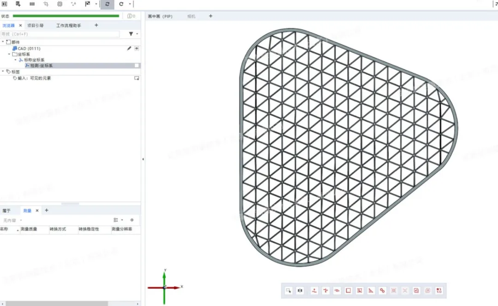
Task: Collapse the 标签 tree node
Action: coord(3,72)
